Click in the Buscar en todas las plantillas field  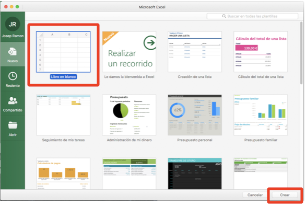(252, 16)
